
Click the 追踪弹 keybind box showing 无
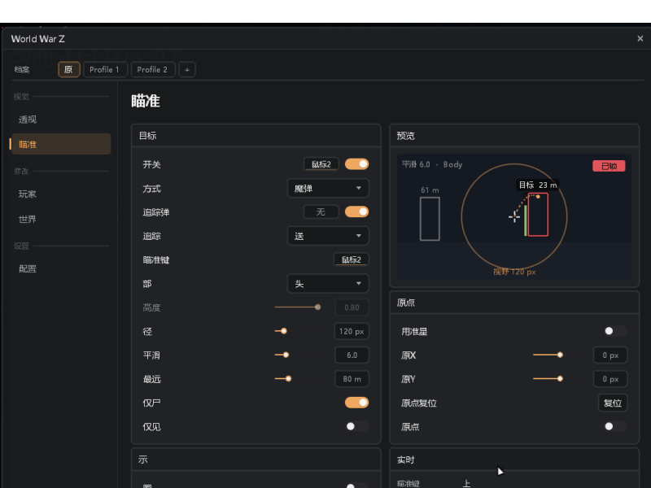click(321, 212)
